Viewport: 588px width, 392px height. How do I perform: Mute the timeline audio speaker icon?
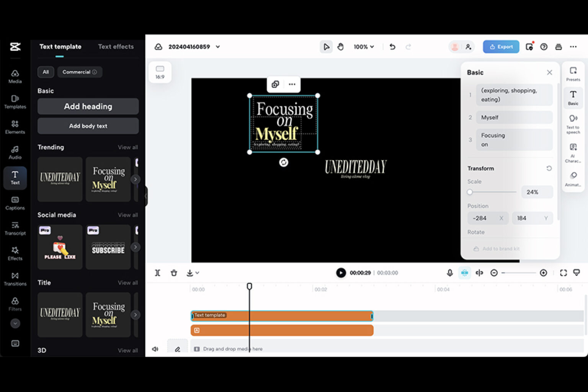coord(155,349)
